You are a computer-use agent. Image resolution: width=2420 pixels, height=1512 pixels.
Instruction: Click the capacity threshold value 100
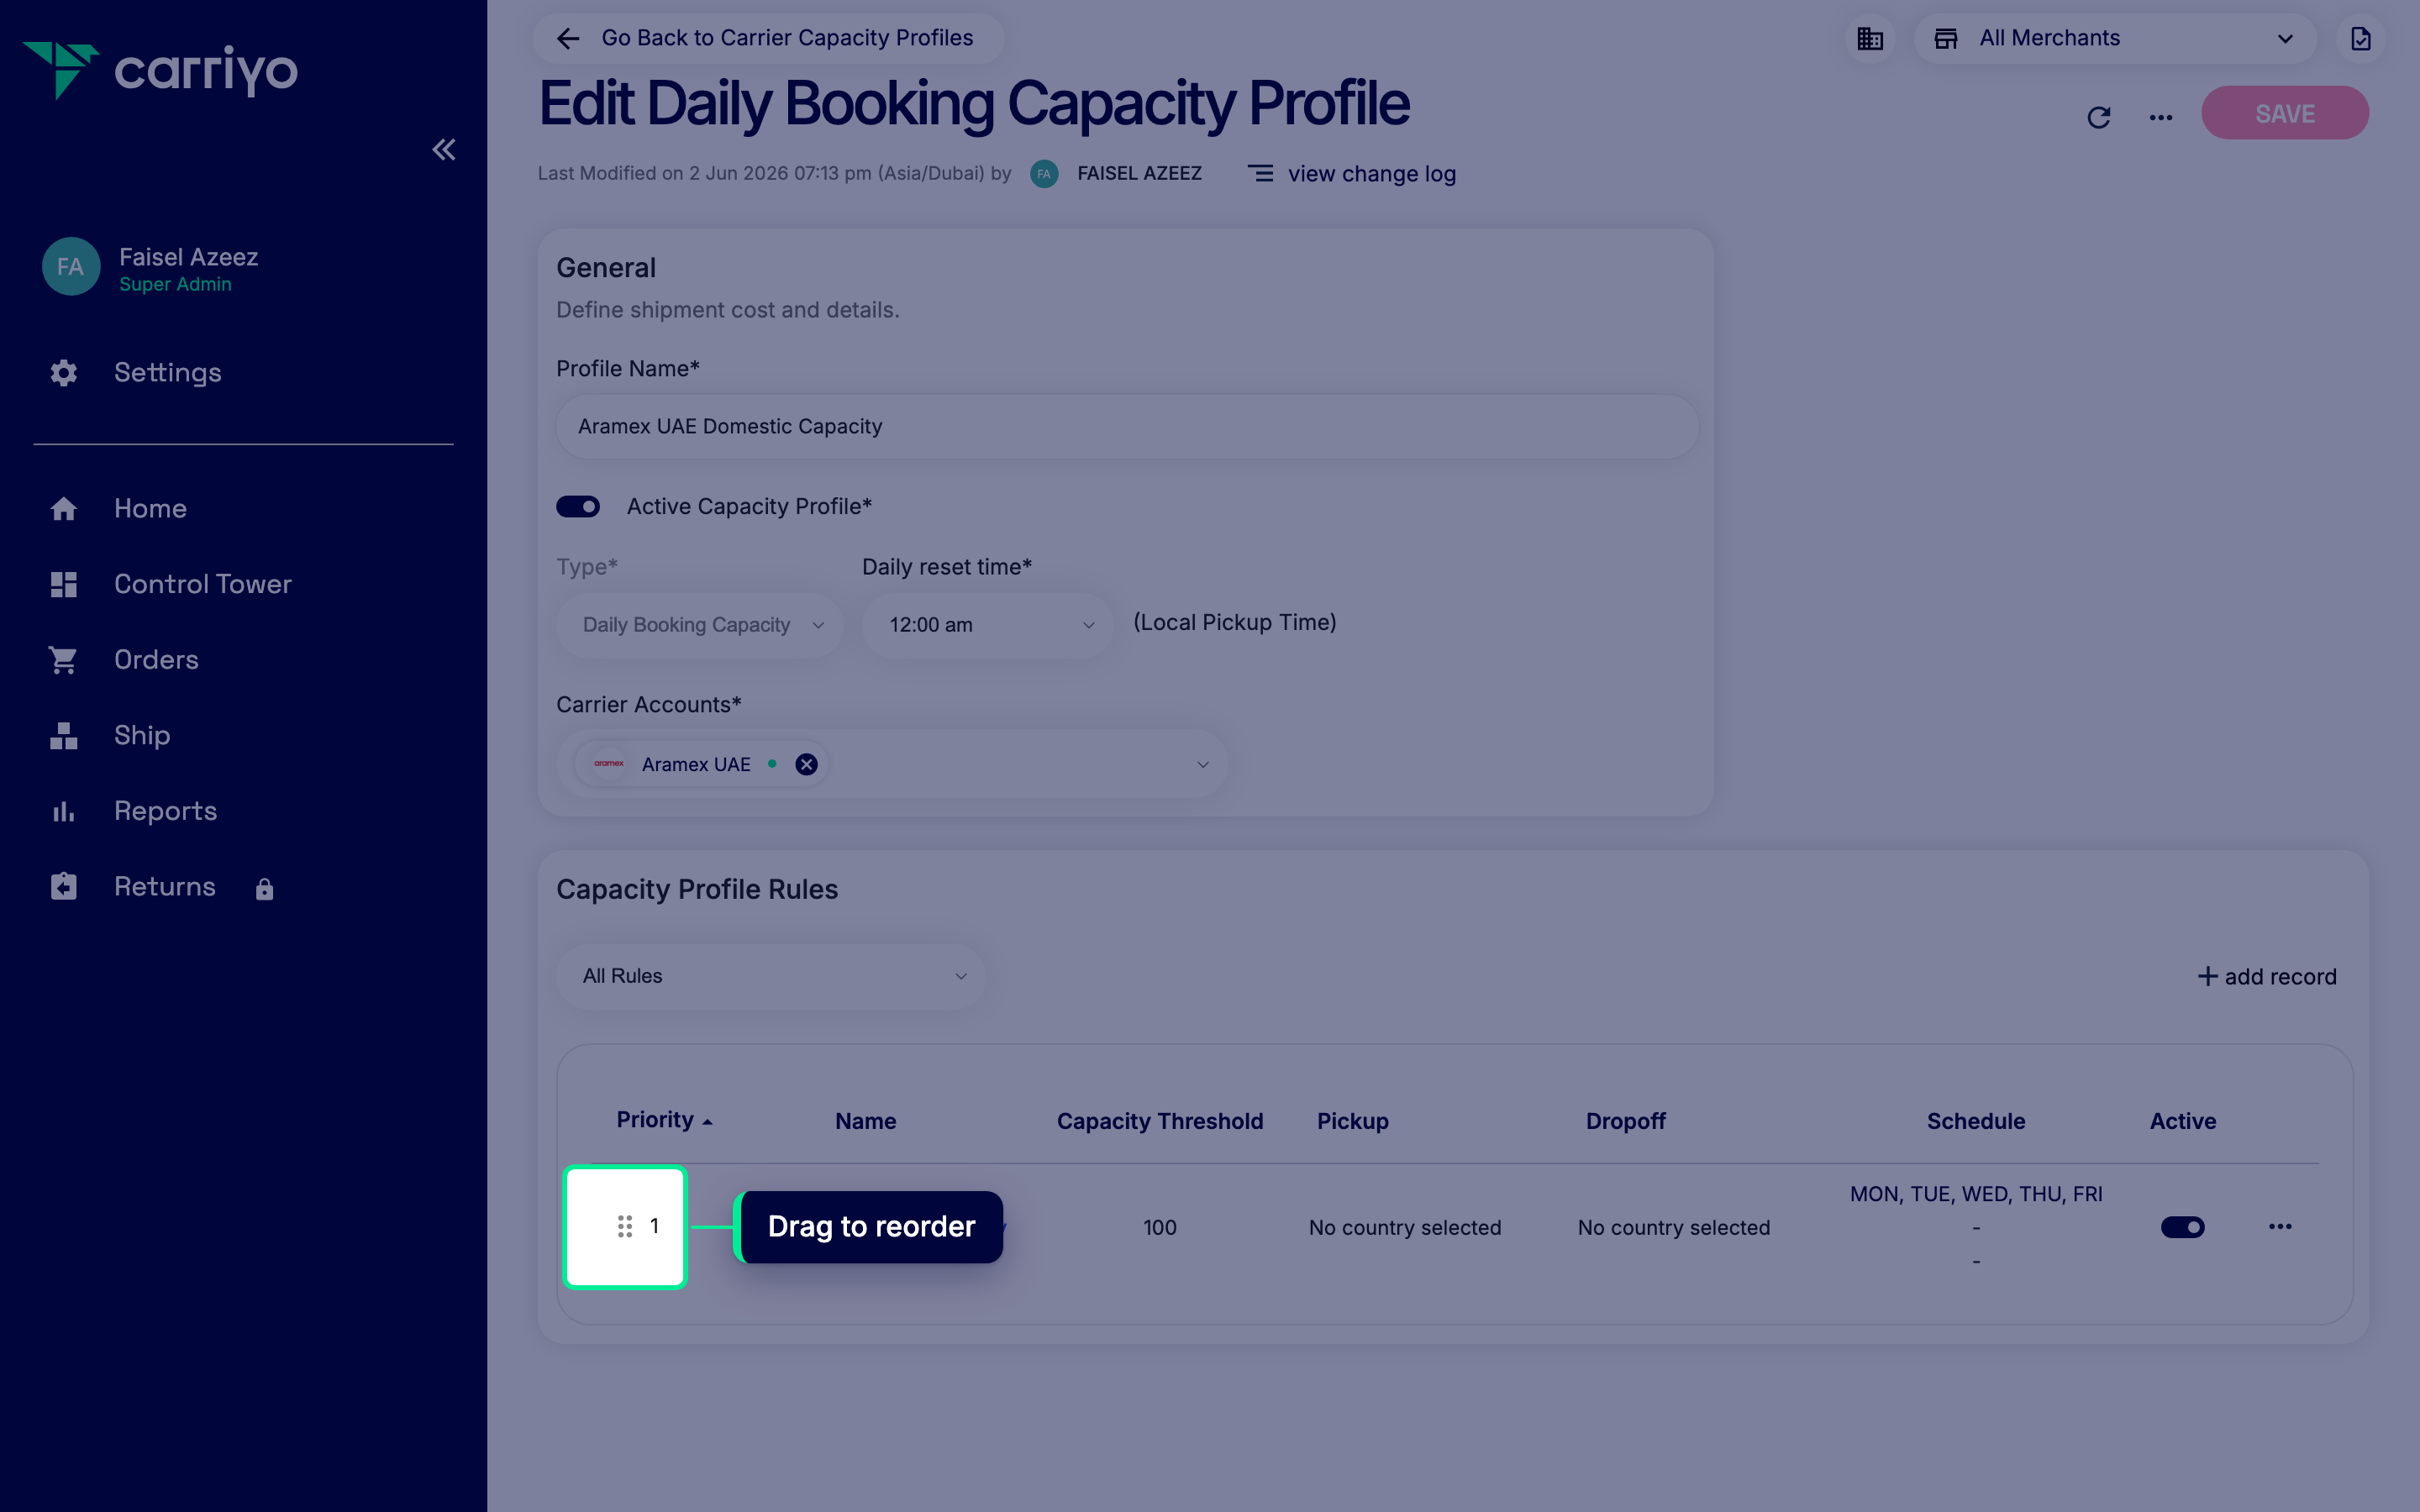pos(1159,1227)
